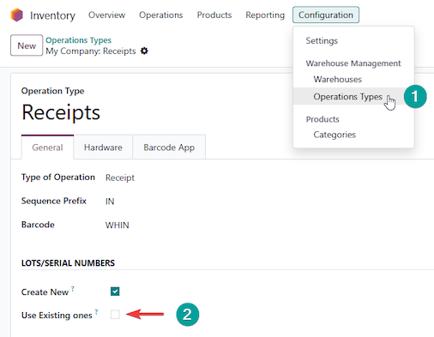Image resolution: width=434 pixels, height=337 pixels.
Task: Open Categories under Products in the menu
Action: [335, 135]
